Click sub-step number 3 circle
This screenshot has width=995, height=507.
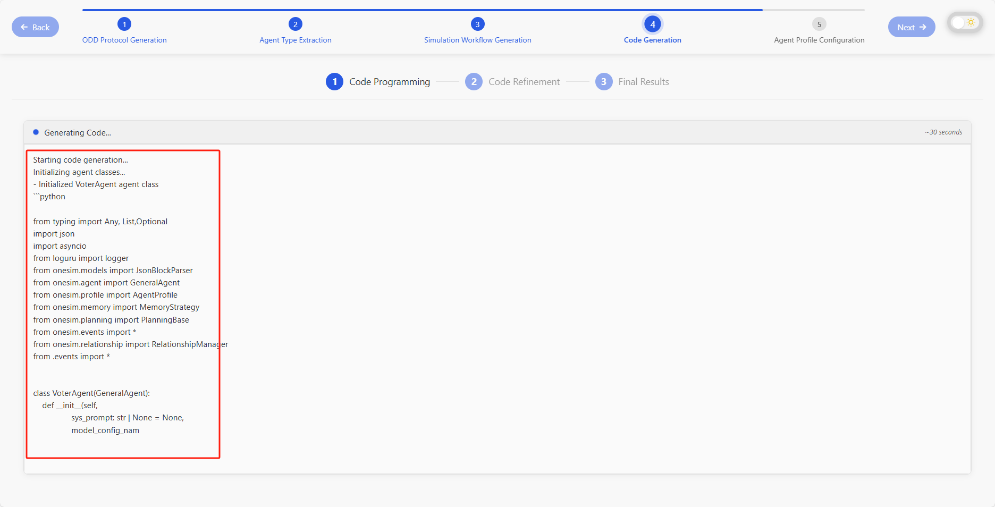604,82
